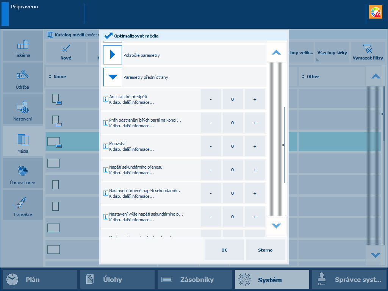The height and width of the screenshot is (291, 388).
Task: Show info for Práh odstranění bílých partií
Action: pyautogui.click(x=105, y=123)
